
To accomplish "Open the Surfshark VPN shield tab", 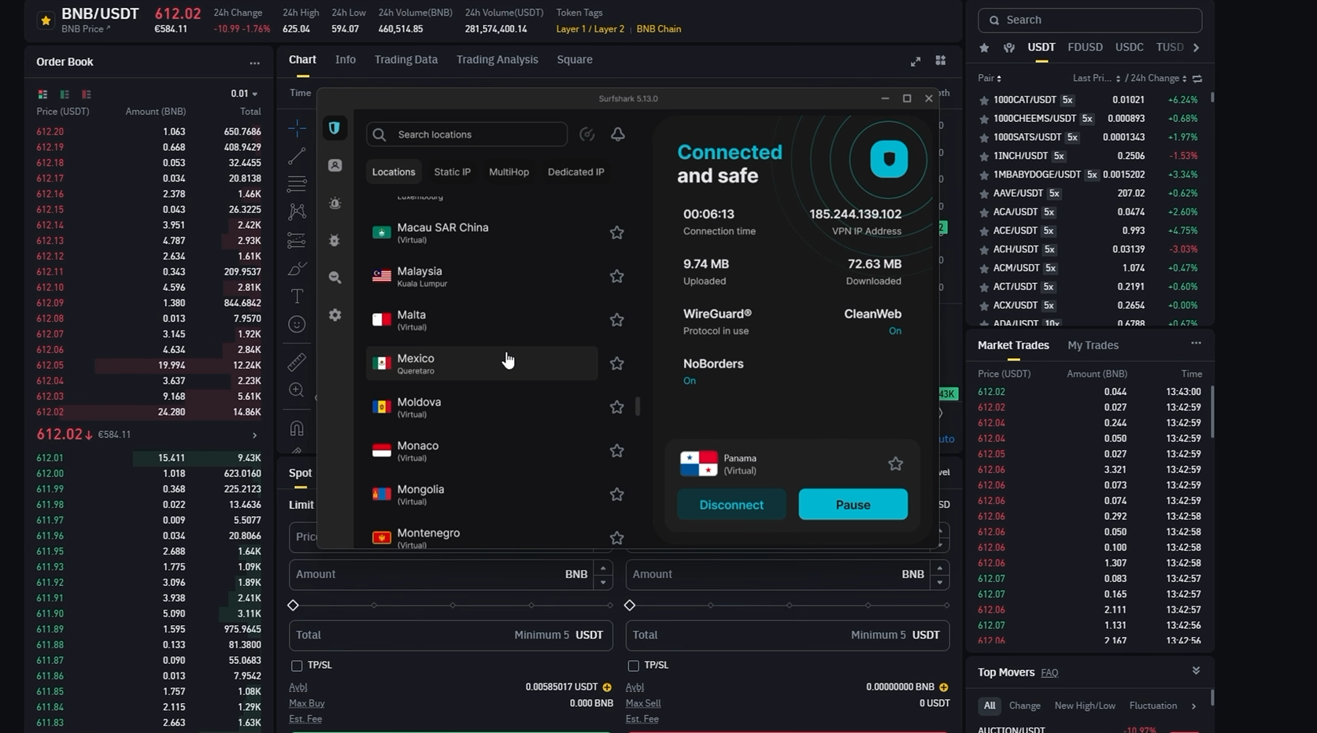I will (x=335, y=128).
